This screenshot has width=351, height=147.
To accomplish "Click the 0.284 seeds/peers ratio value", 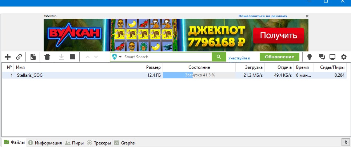I will (x=339, y=75).
